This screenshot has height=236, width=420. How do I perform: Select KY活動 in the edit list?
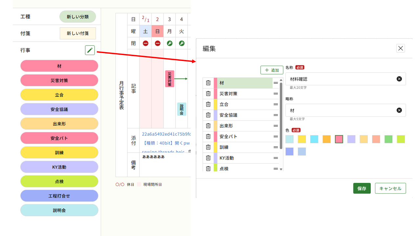point(244,158)
